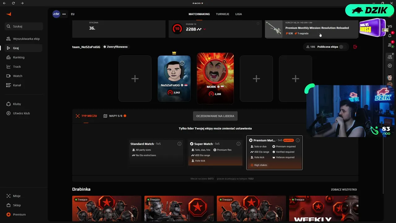Click the 'Mecze na żywo: 6473' text
This screenshot has height=223, width=396.
coord(202,179)
